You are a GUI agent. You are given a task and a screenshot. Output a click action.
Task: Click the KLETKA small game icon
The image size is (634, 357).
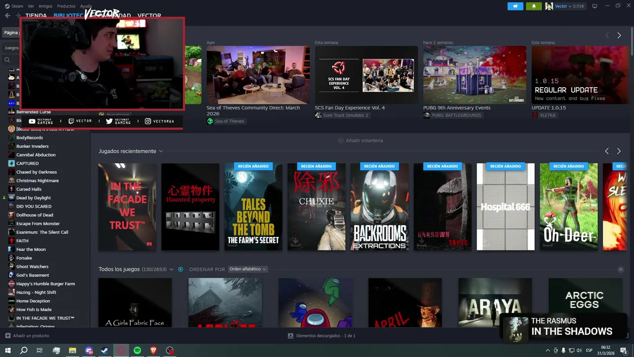tap(535, 115)
